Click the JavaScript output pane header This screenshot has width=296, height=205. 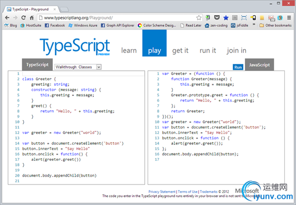(259, 65)
